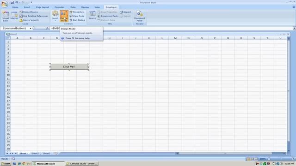Screen dimensions: 296x166
Task: Switch to Page Break Preview in status bar
Action: coord(256,159)
